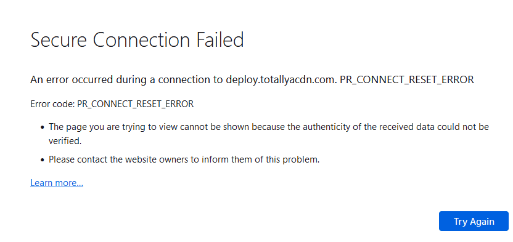Click the word 'authenticity' in first bullet

(x=324, y=127)
